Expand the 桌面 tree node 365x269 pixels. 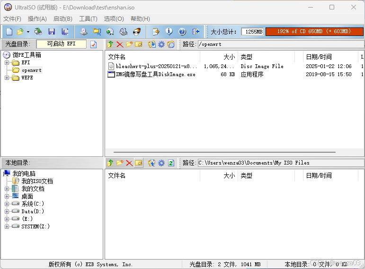pyautogui.click(x=7, y=197)
